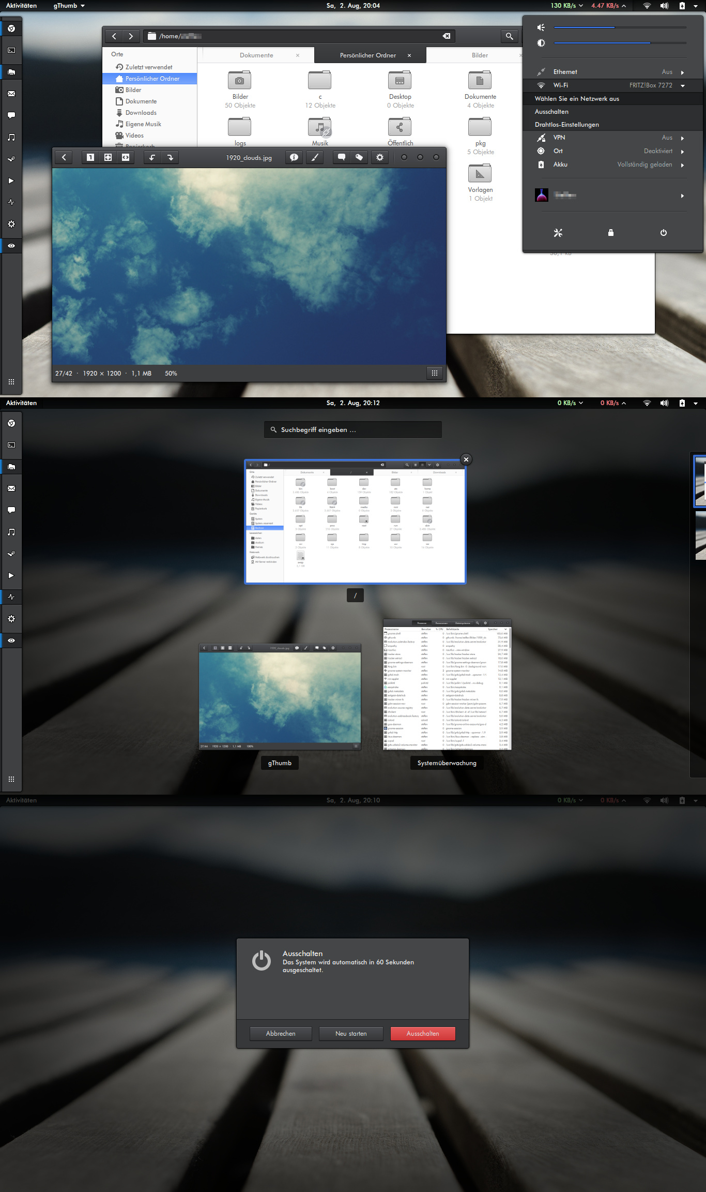Fit the image to window in gThumb
This screenshot has width=706, height=1192.
pos(108,157)
